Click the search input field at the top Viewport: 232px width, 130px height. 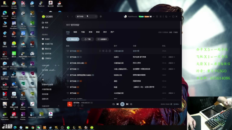(x=86, y=16)
